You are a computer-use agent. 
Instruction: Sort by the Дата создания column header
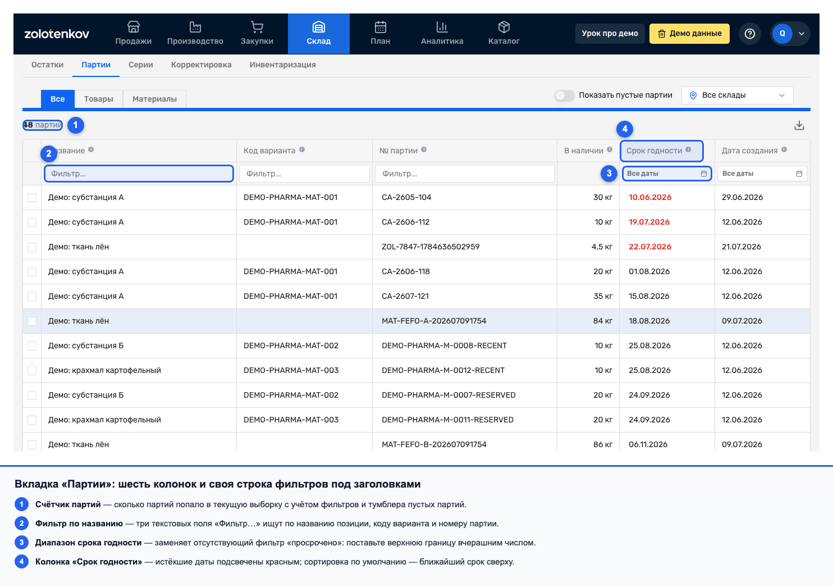pyautogui.click(x=750, y=151)
